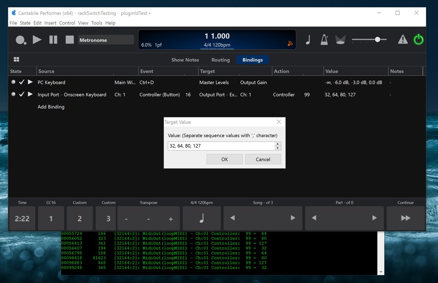Screen dimensions: 438x283
Task: Click Add Binding
Action: [x=51, y=107]
